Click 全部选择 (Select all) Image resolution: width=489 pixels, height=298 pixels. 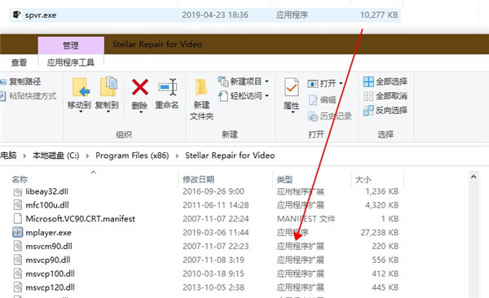tap(385, 81)
